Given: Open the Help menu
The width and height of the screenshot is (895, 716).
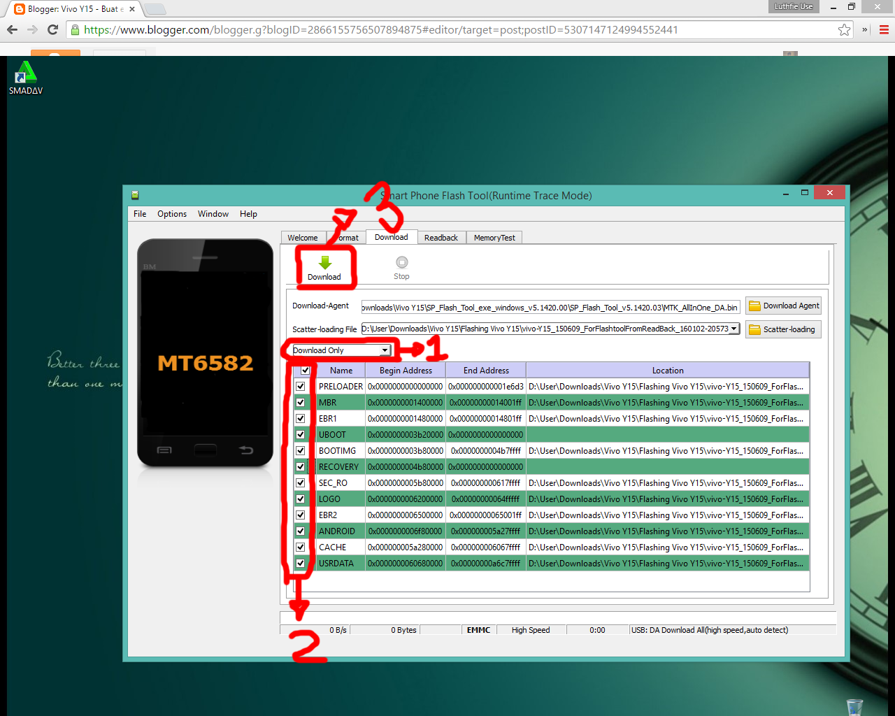Looking at the screenshot, I should point(248,214).
